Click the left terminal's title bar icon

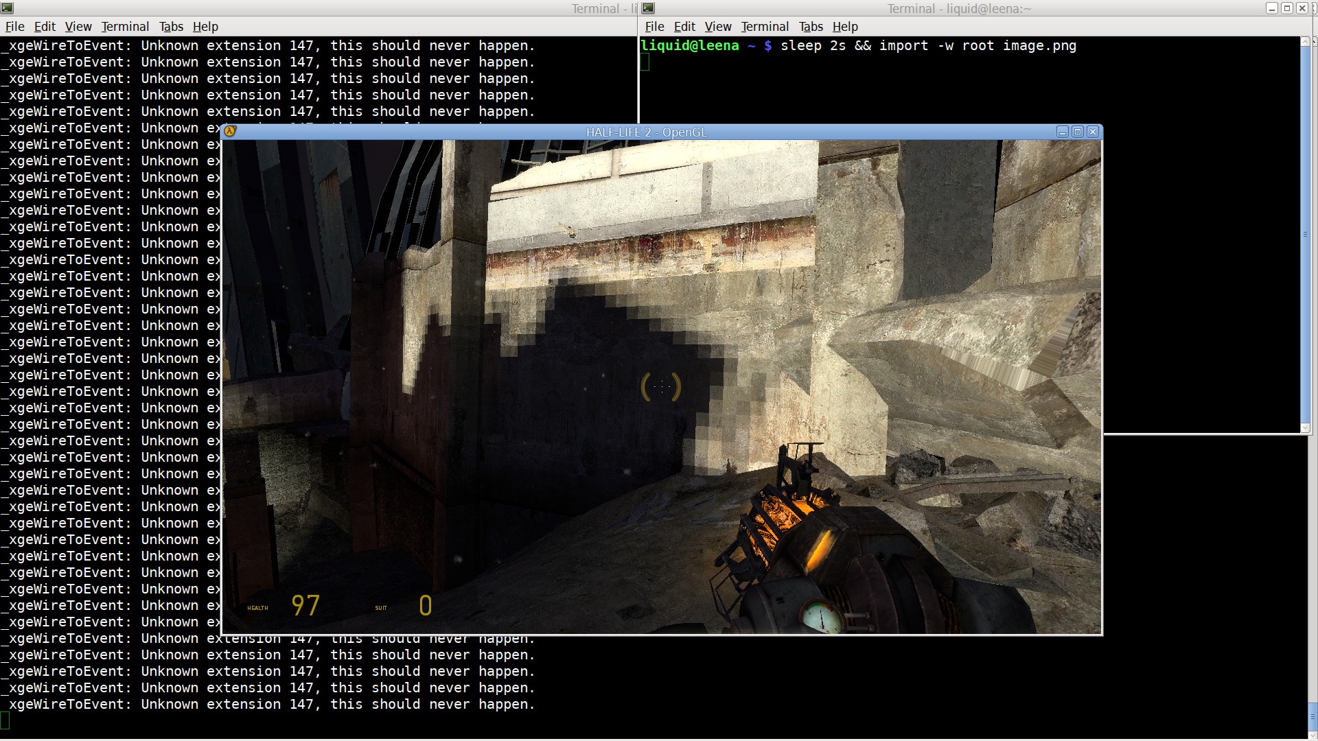8,8
